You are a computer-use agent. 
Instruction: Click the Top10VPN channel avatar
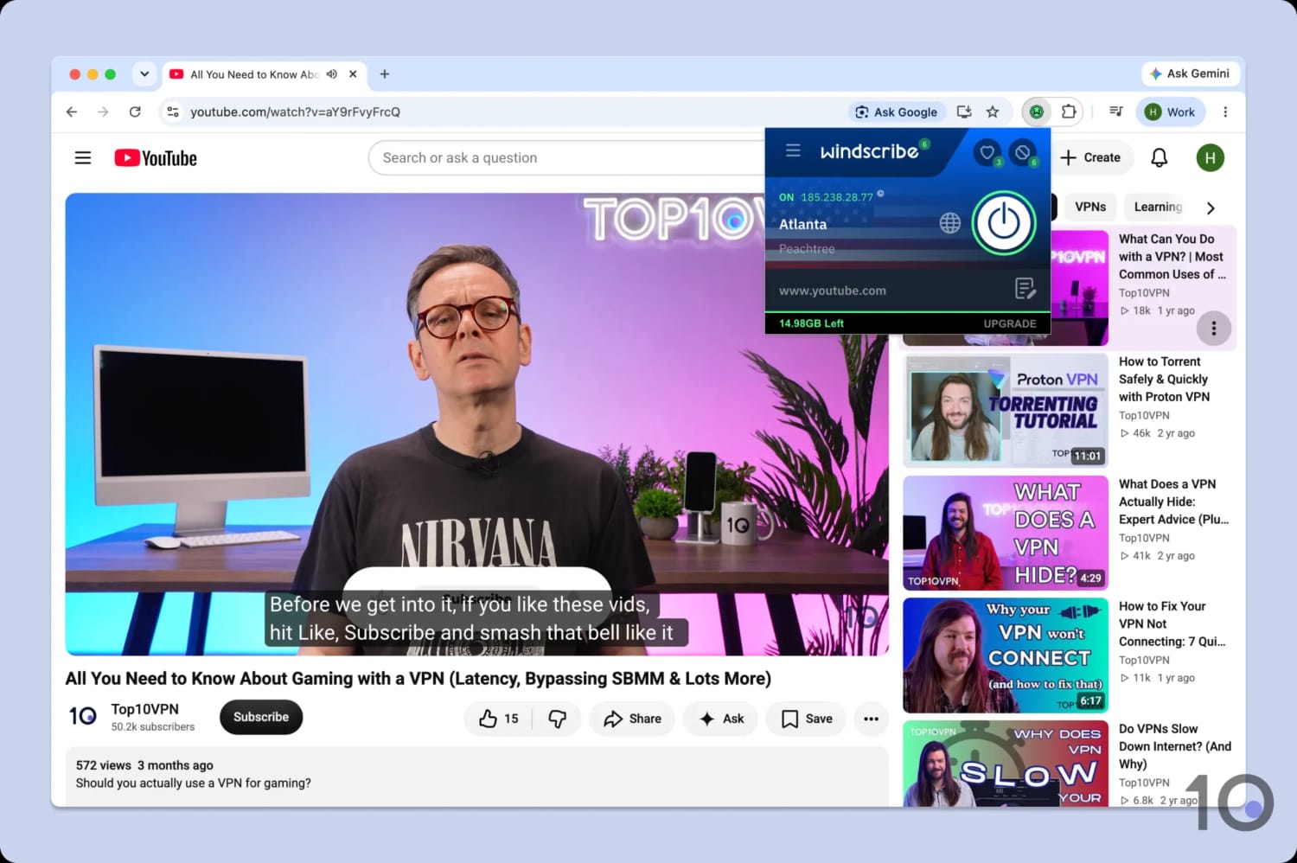coord(83,716)
